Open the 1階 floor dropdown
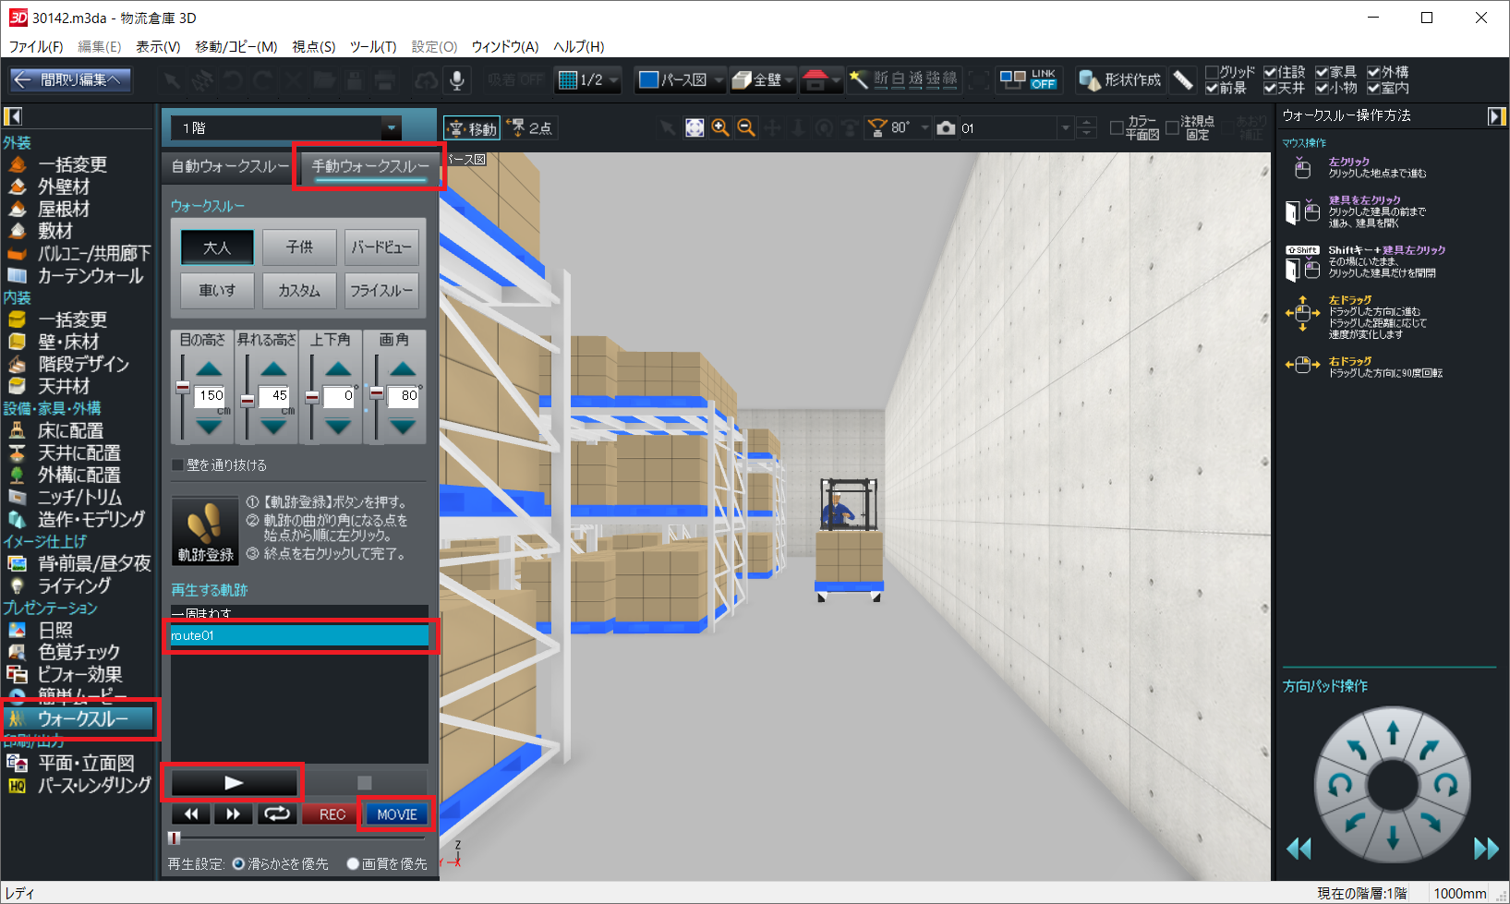The height and width of the screenshot is (904, 1510). [x=391, y=128]
